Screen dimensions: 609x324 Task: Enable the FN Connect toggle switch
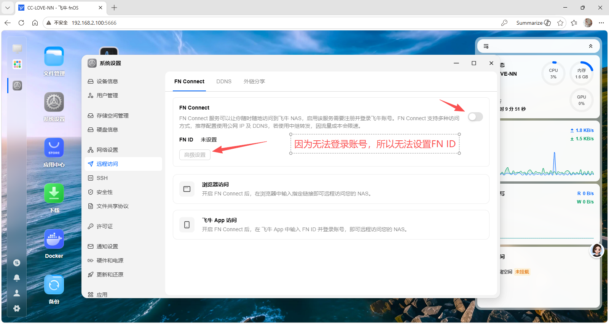(x=475, y=117)
